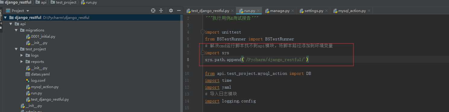Close the mysql_action.py tab

click(x=369, y=11)
